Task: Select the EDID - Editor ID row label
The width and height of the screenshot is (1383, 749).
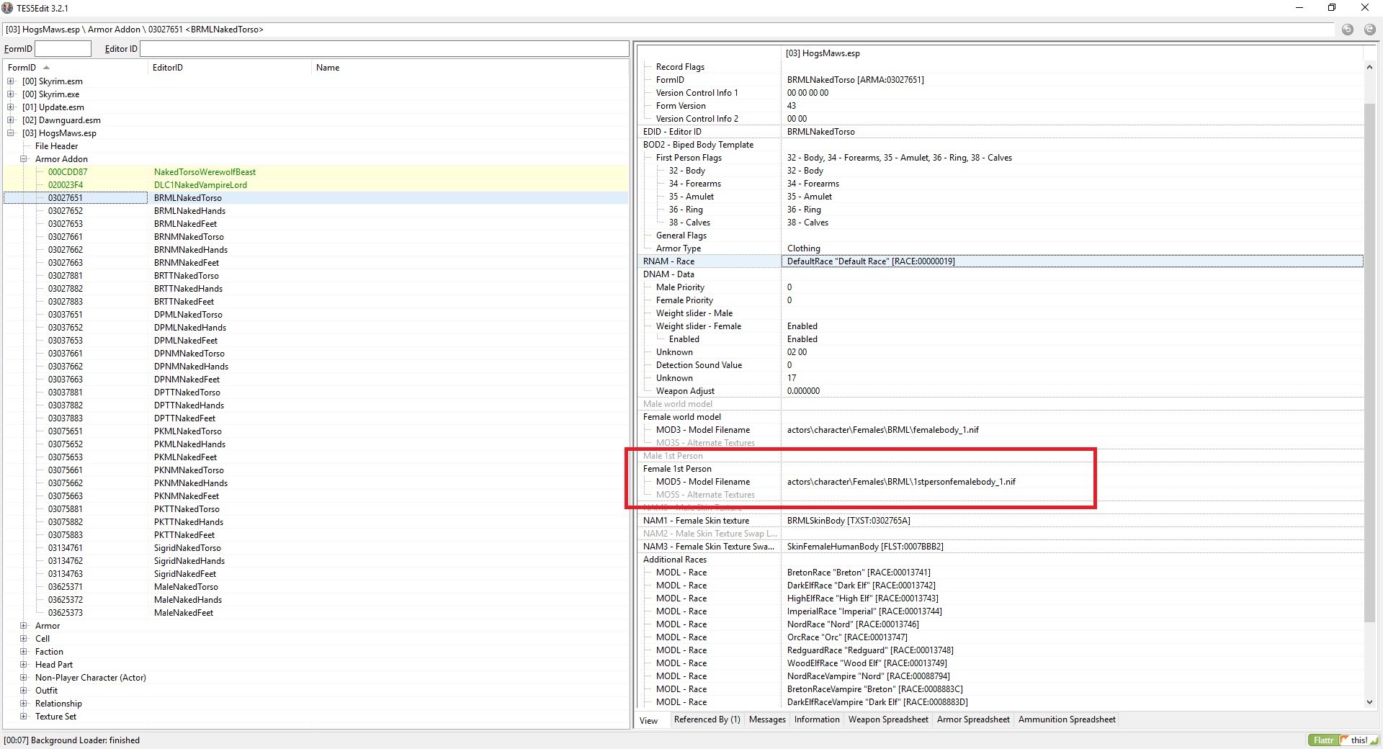Action: pos(672,132)
